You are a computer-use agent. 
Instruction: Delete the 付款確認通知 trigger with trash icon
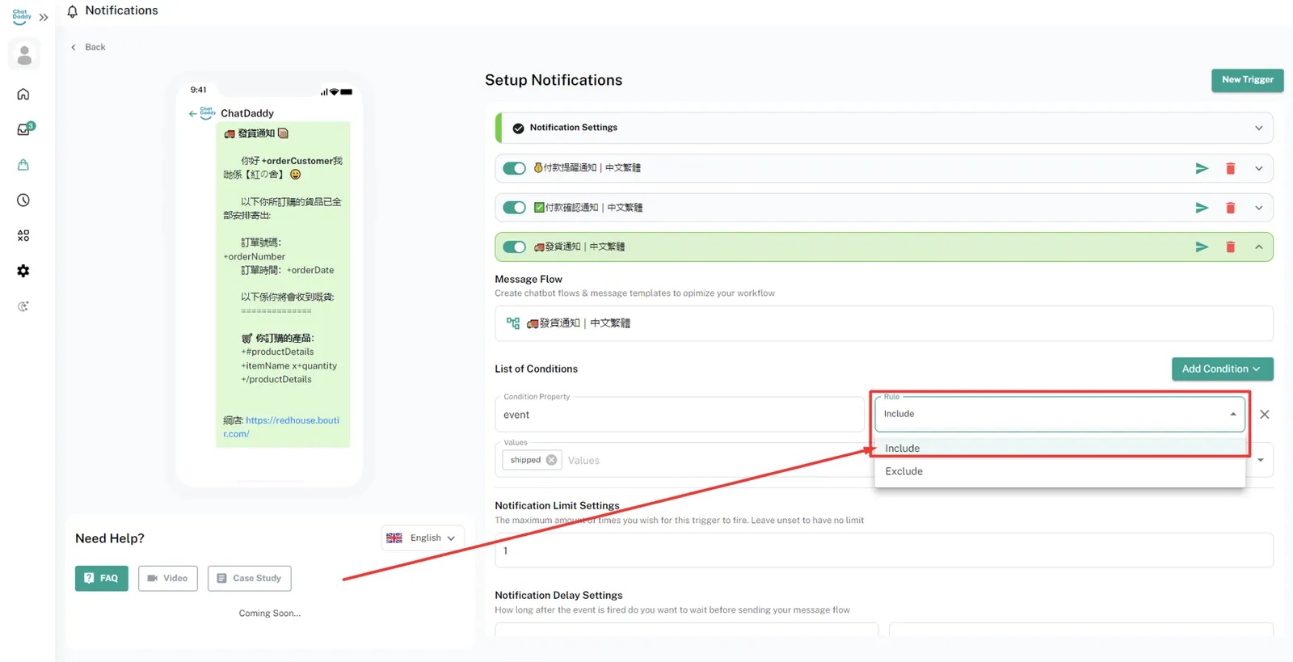pyautogui.click(x=1230, y=208)
